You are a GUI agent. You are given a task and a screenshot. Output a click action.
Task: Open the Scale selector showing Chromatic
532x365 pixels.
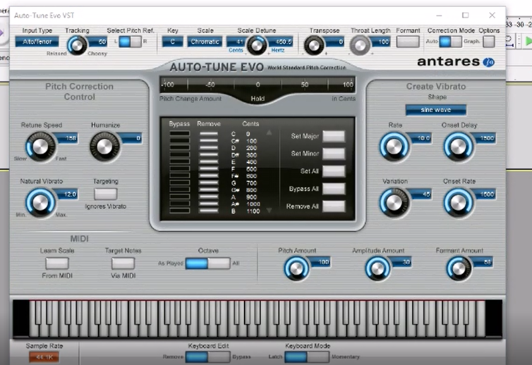coord(205,42)
